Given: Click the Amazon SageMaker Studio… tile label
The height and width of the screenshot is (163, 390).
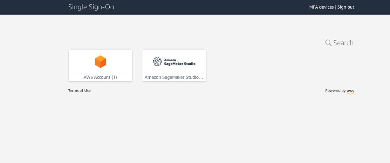Looking at the screenshot, I should coord(174,77).
